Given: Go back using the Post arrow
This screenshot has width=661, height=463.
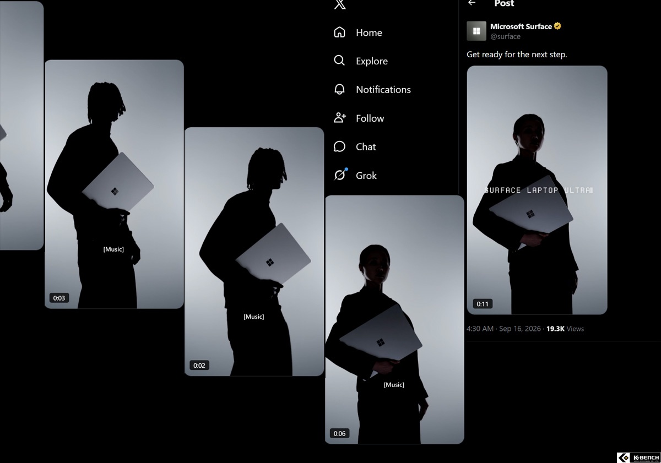Looking at the screenshot, I should (x=472, y=3).
